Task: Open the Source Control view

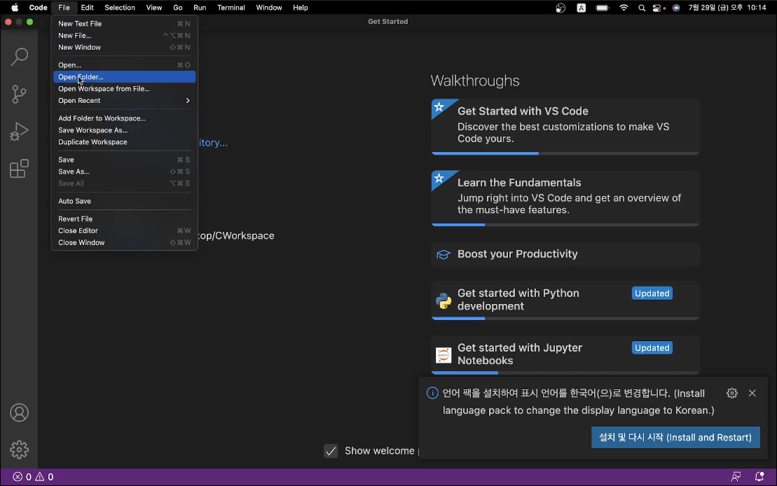Action: click(x=20, y=94)
